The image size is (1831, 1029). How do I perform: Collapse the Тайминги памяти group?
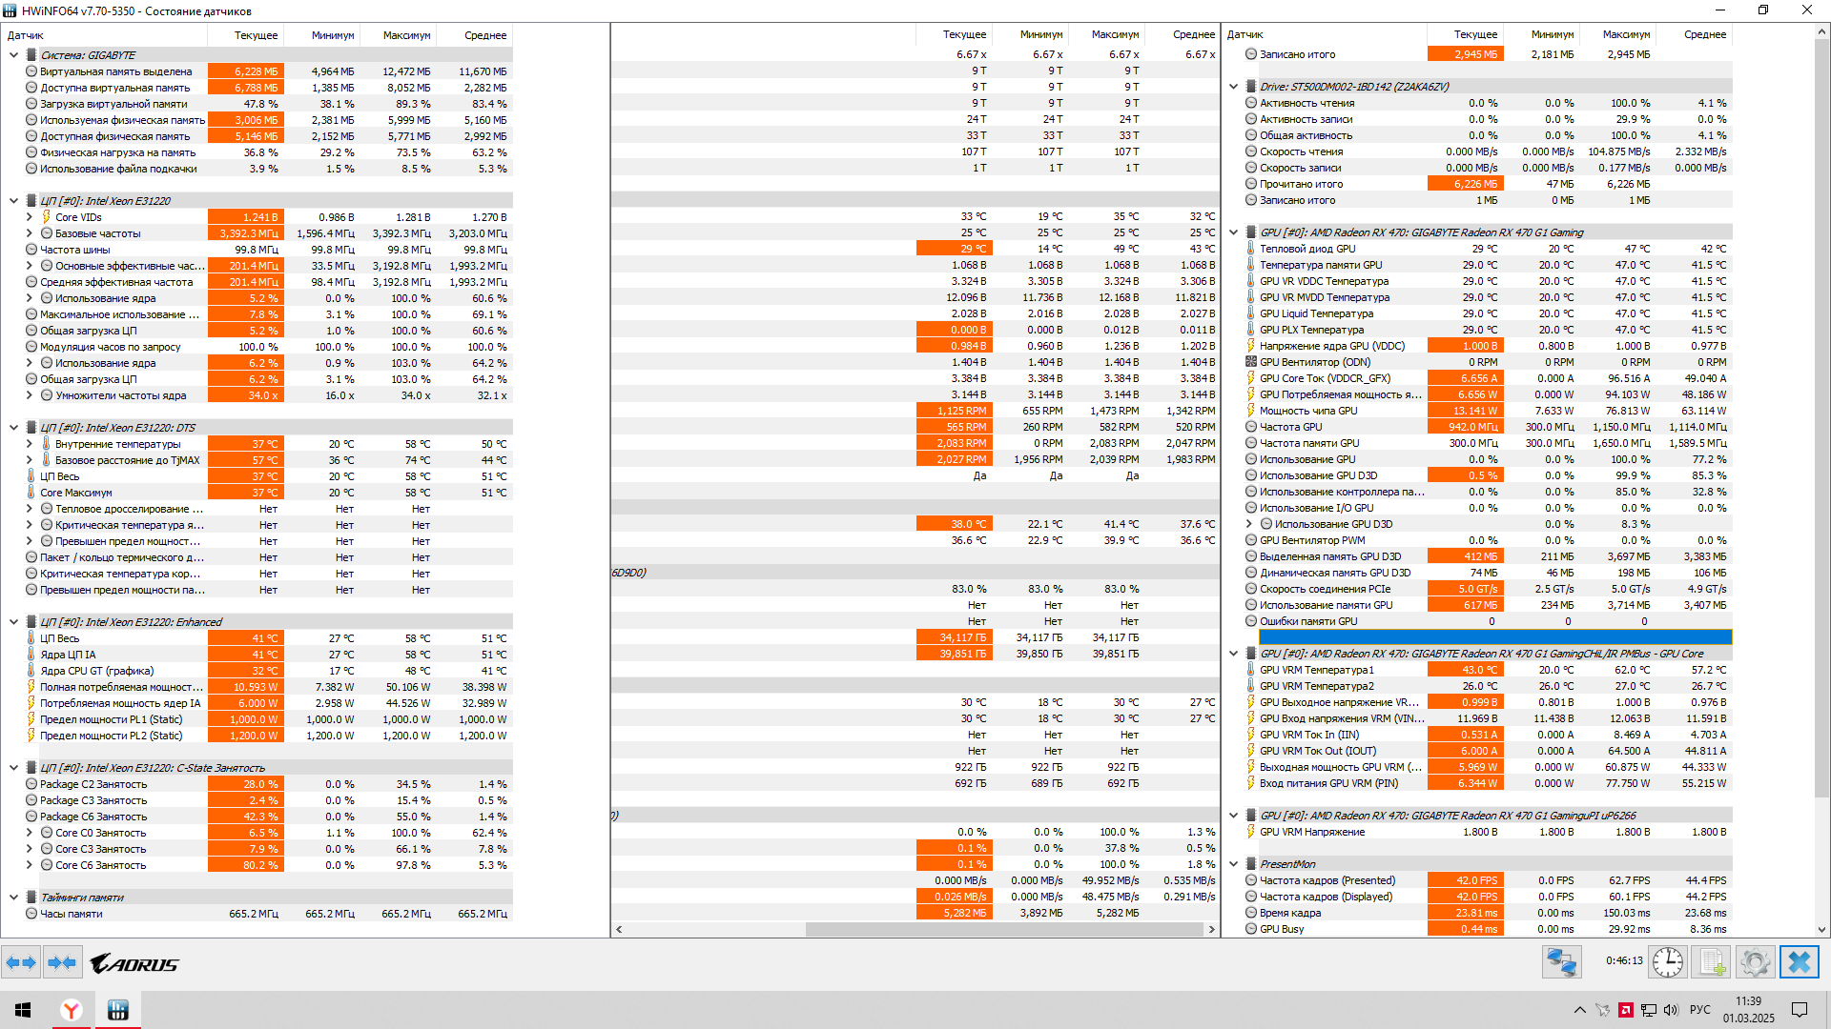pyautogui.click(x=13, y=898)
